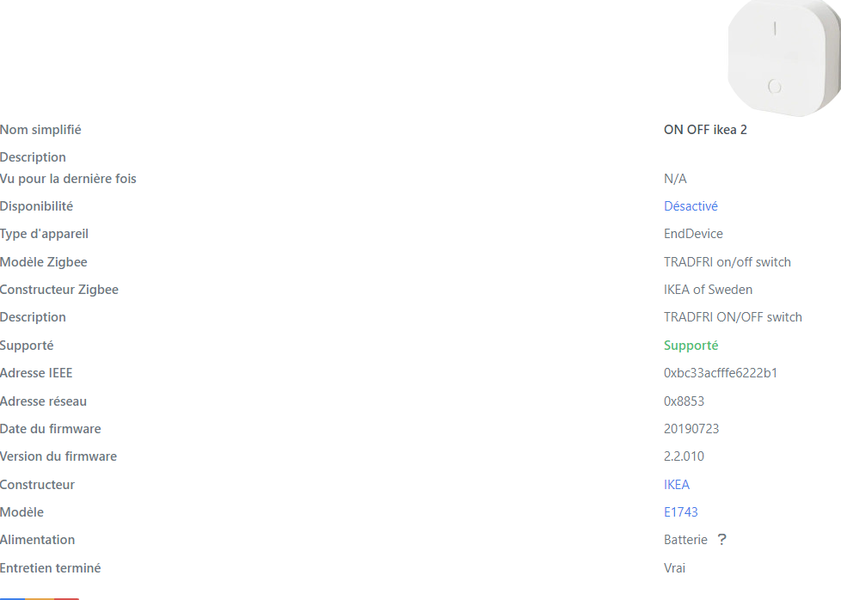This screenshot has width=841, height=600.
Task: Click the network address 0x8853
Action: 684,401
